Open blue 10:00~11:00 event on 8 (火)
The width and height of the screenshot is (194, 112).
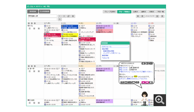pyautogui.click(x=70, y=27)
